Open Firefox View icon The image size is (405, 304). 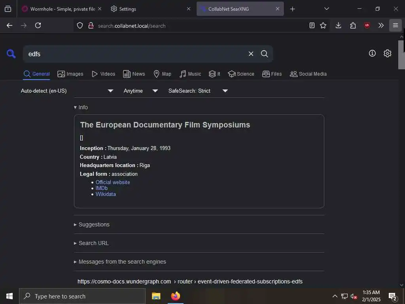(x=8, y=9)
